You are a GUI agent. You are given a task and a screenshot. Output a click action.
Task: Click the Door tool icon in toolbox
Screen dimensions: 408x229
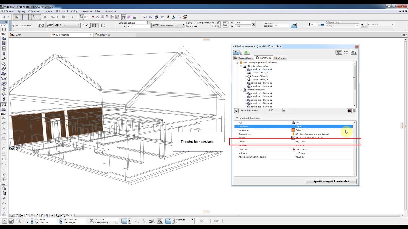(x=4, y=43)
